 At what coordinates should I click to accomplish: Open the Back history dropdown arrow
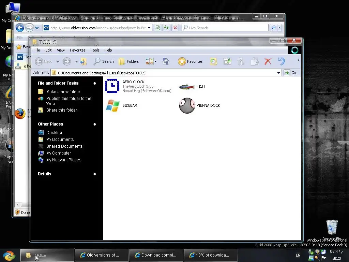pos(58,61)
